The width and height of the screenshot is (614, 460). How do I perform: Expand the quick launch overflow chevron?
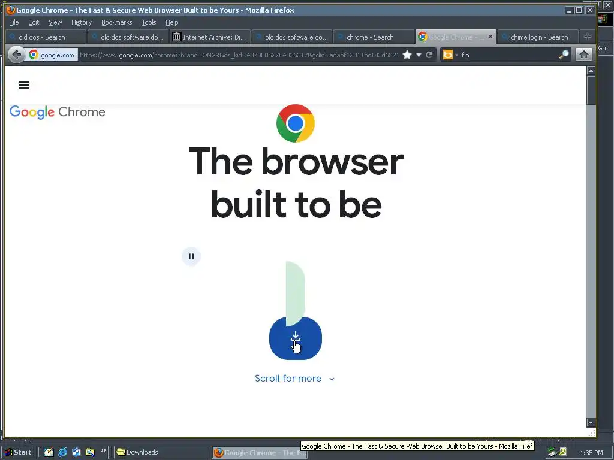tap(103, 450)
